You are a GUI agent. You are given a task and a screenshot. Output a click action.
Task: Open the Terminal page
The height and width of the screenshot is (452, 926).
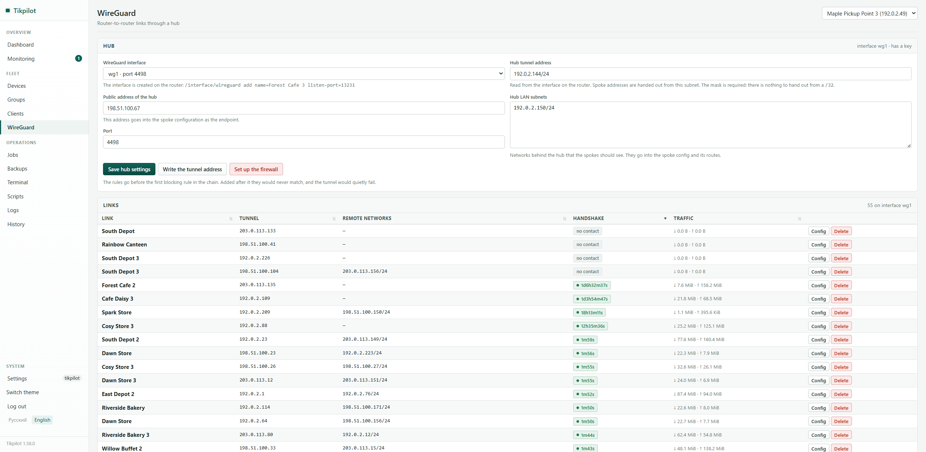44,182
